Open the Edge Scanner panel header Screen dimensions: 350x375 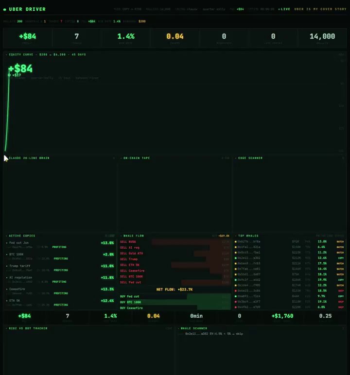click(x=250, y=158)
